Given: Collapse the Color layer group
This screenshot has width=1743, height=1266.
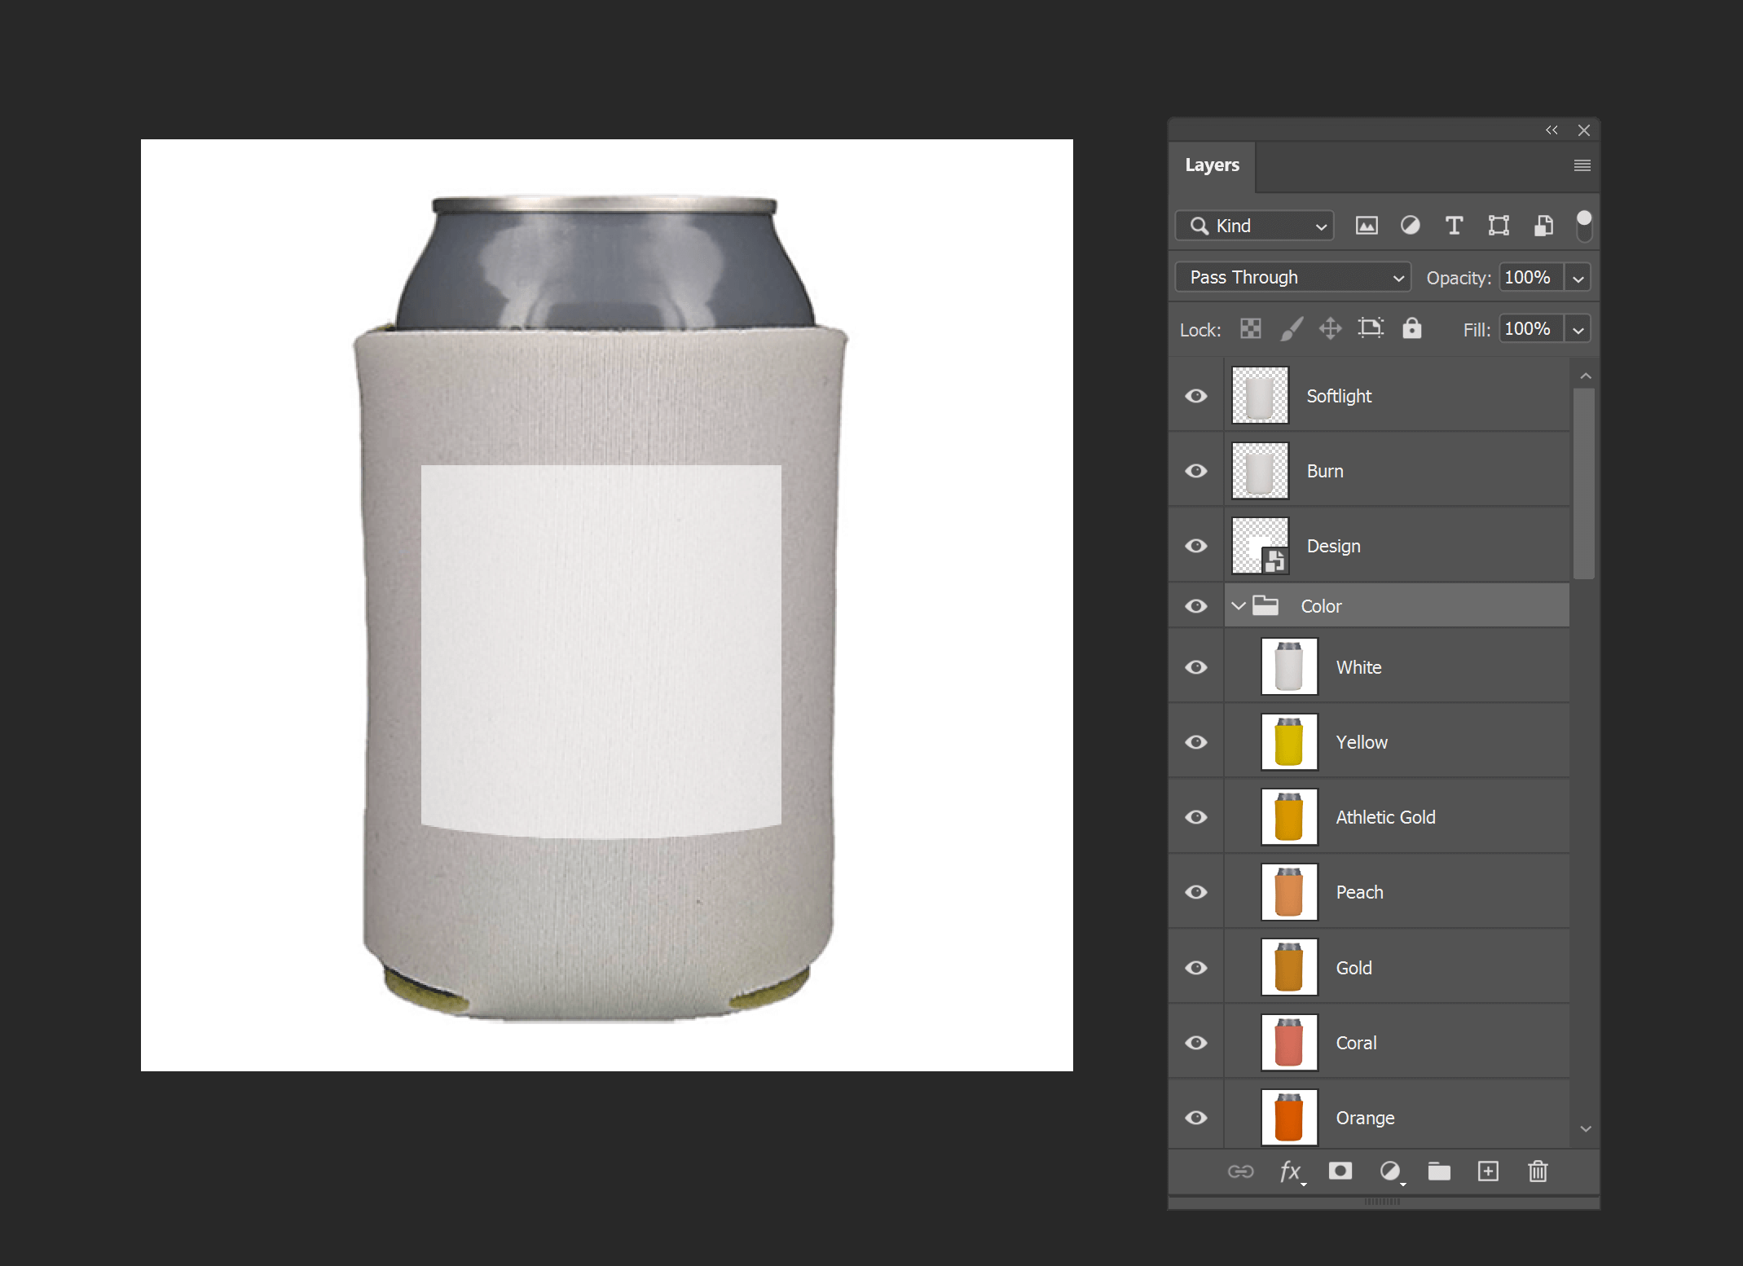Looking at the screenshot, I should (x=1238, y=606).
